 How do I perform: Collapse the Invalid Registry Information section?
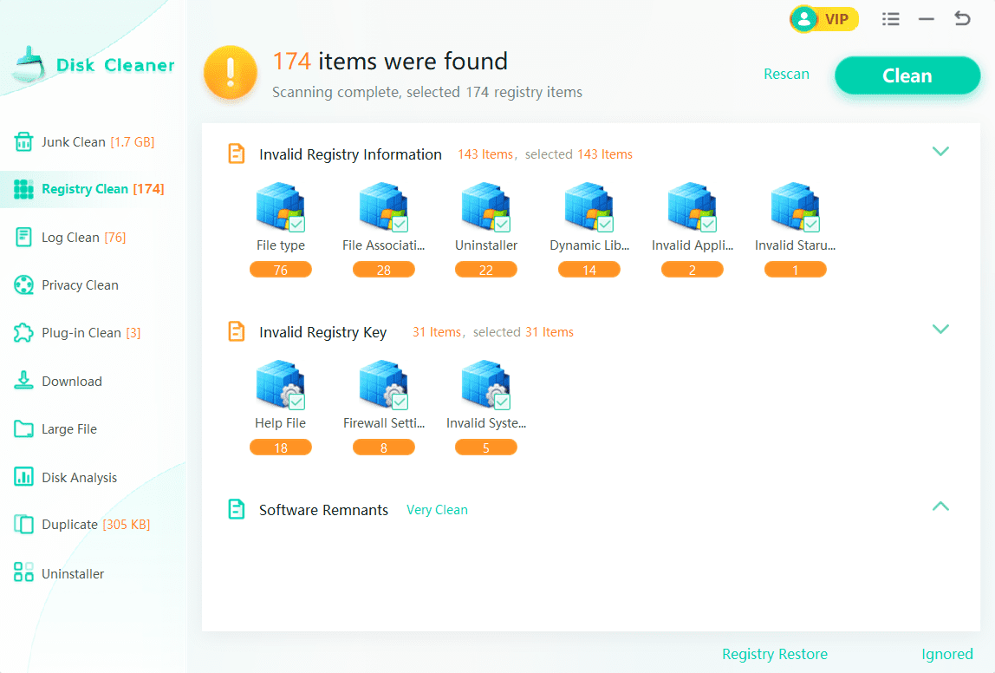tap(940, 152)
